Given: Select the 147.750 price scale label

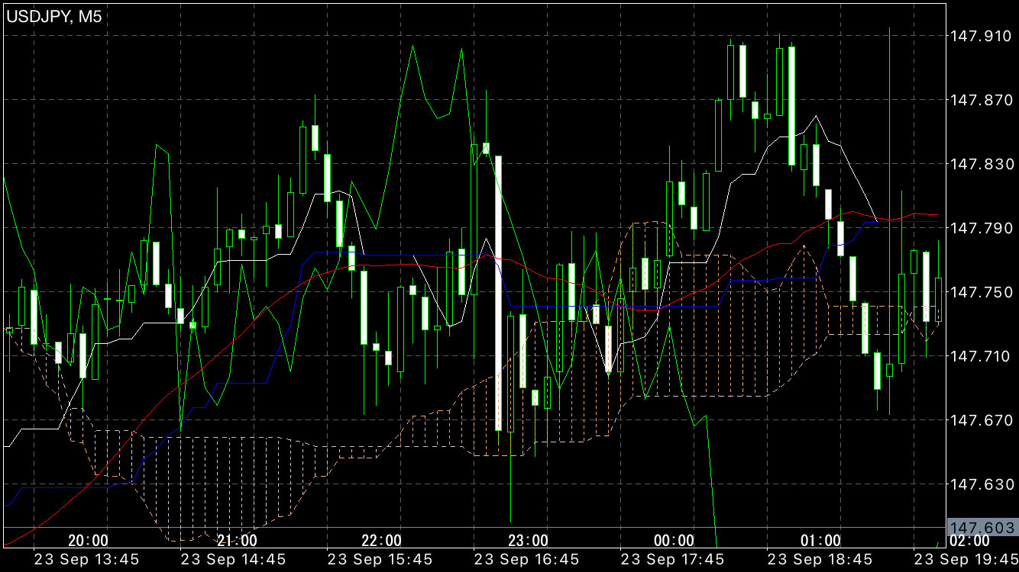Looking at the screenshot, I should point(981,292).
